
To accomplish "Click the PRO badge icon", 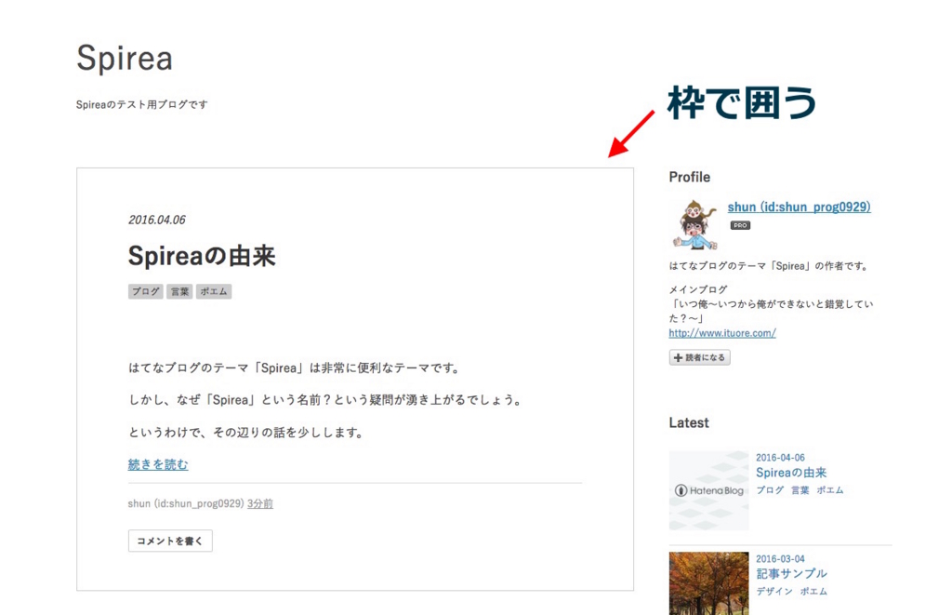I will 740,225.
